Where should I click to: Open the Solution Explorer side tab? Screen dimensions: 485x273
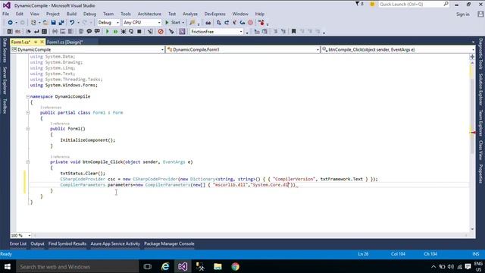tap(480, 89)
